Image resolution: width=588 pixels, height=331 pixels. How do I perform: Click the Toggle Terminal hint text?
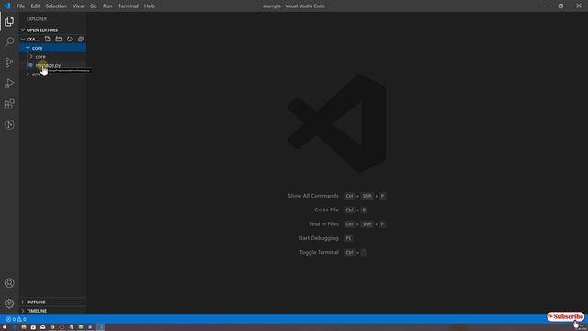coord(319,252)
